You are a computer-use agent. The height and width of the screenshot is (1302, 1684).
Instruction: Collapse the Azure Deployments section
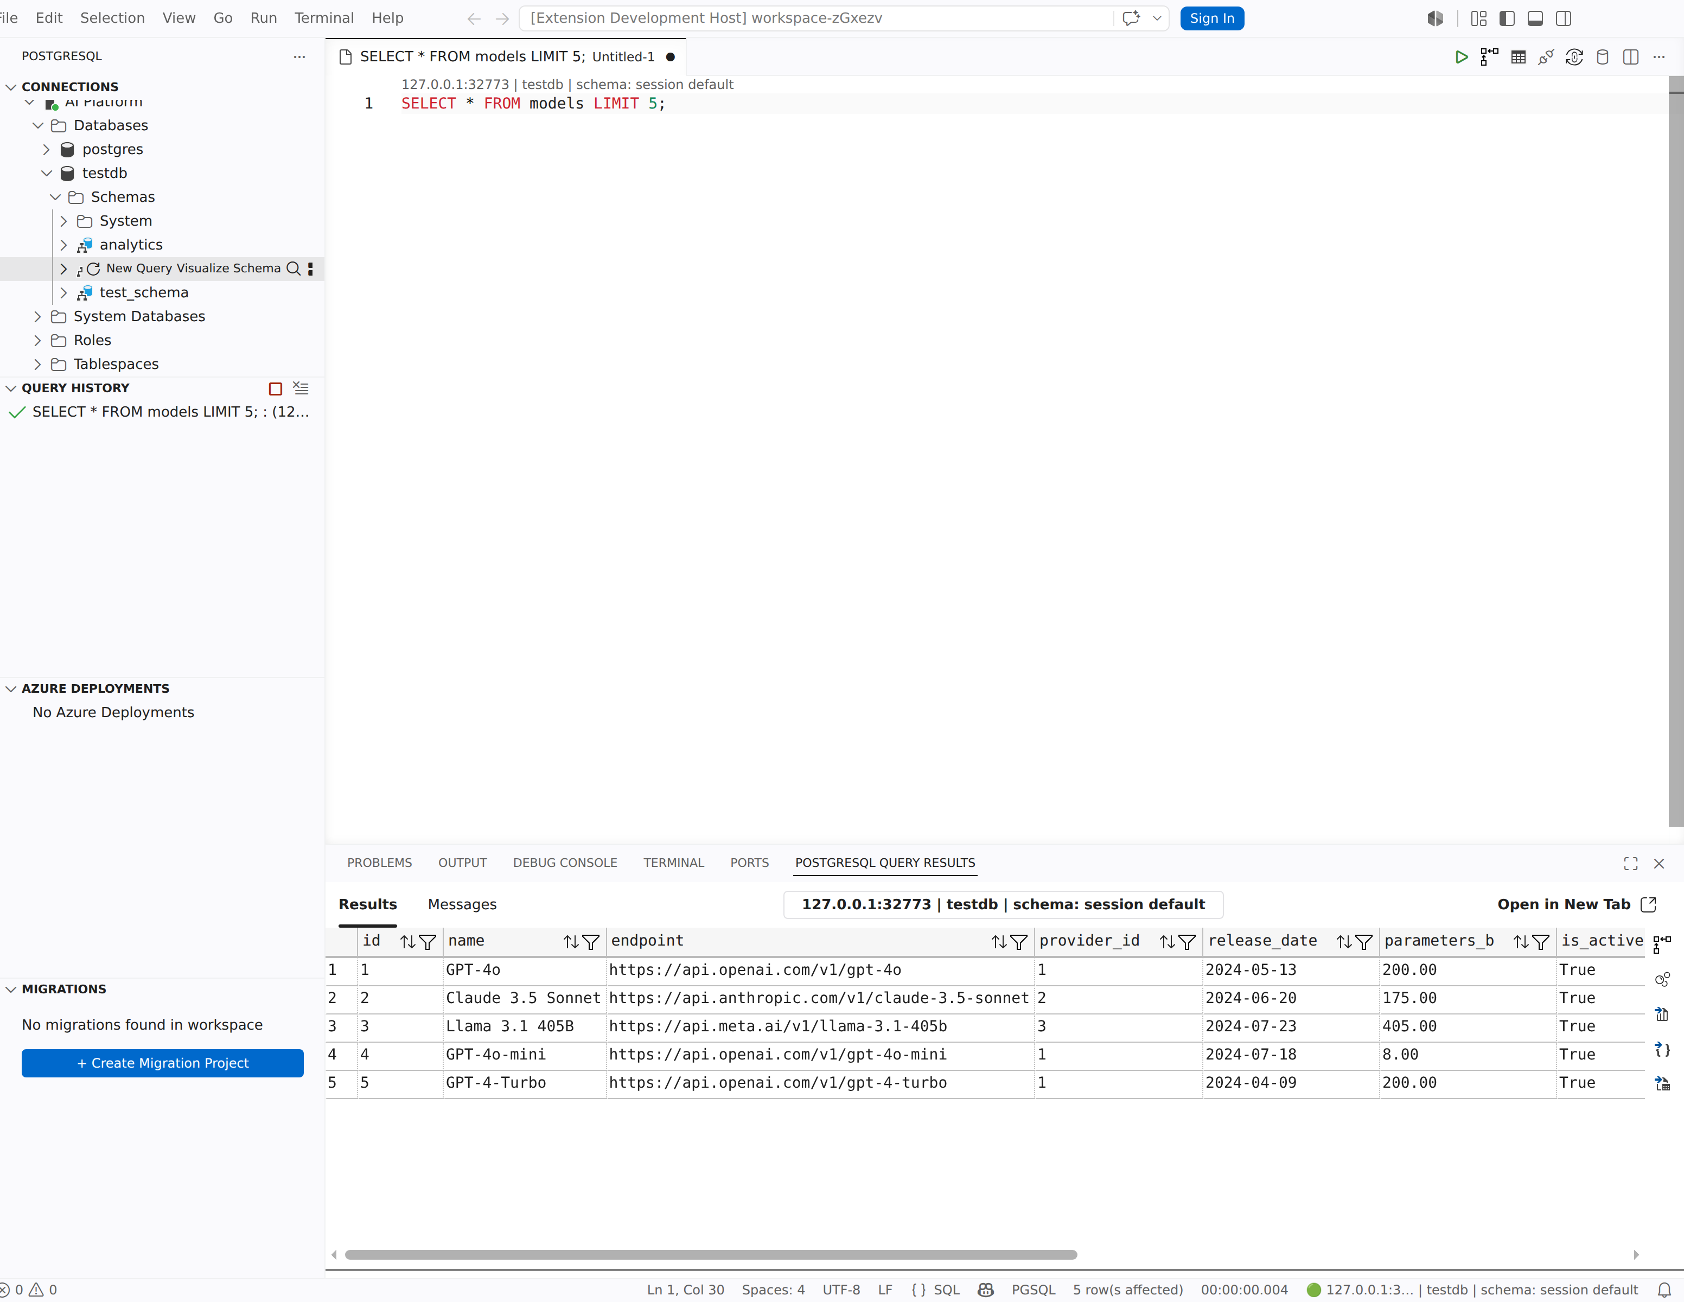11,689
